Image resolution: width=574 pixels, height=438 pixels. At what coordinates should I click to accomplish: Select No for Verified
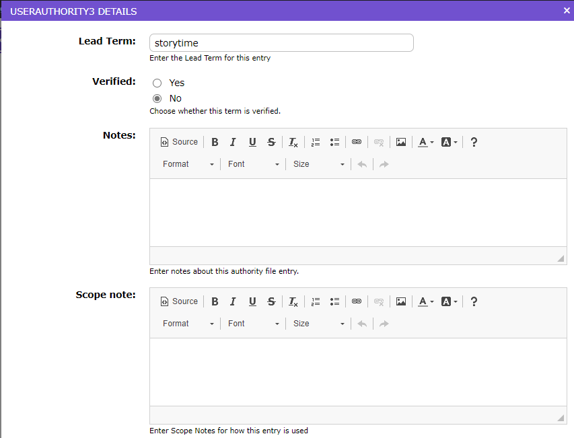click(x=157, y=98)
